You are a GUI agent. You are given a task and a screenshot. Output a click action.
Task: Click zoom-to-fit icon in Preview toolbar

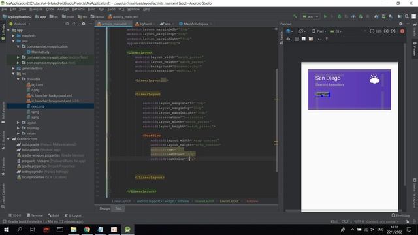coord(393,31)
